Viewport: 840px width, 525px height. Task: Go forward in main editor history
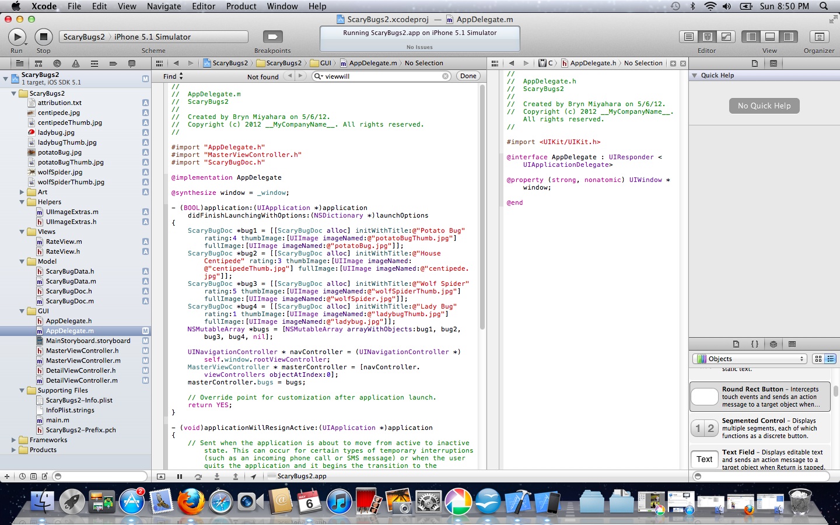pyautogui.click(x=190, y=63)
